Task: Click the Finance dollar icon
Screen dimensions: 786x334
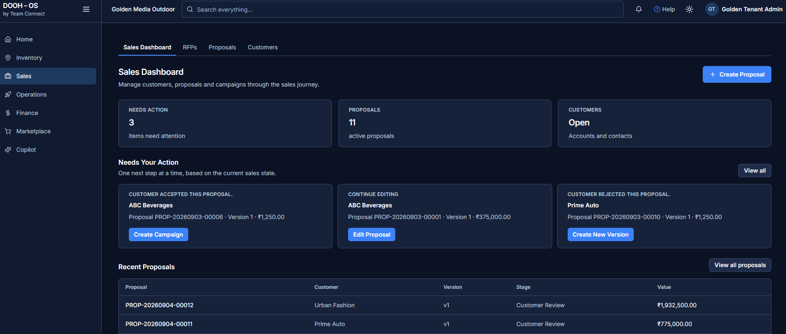Action: click(8, 113)
